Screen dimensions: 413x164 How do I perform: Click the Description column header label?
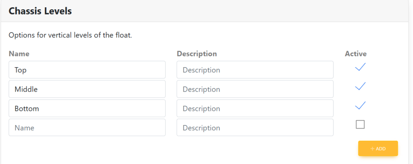[197, 53]
